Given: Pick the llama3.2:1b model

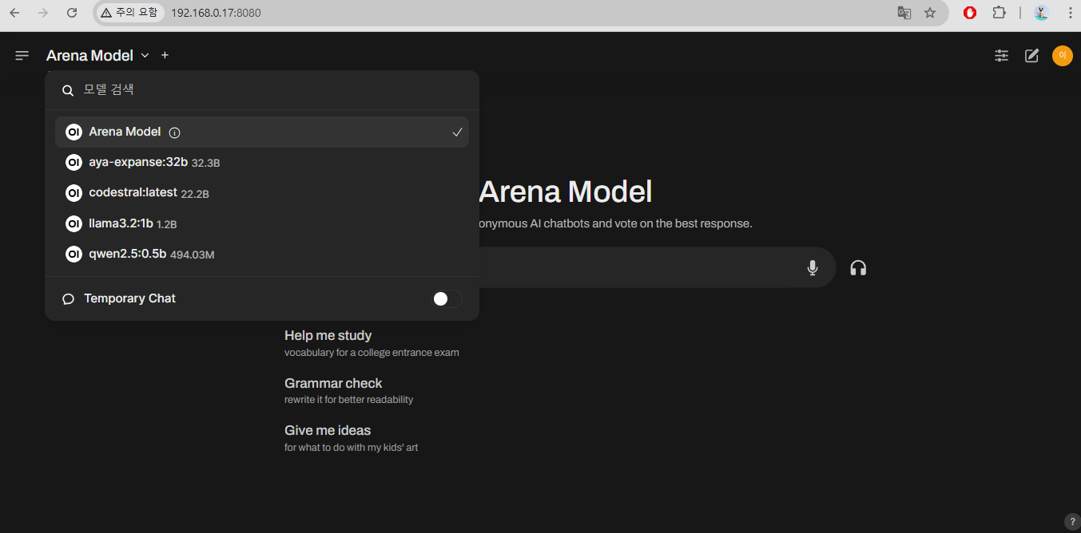Looking at the screenshot, I should [262, 223].
